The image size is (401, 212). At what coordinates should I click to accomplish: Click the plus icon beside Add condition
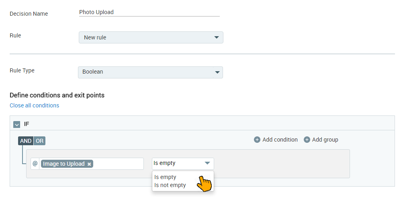click(x=257, y=140)
